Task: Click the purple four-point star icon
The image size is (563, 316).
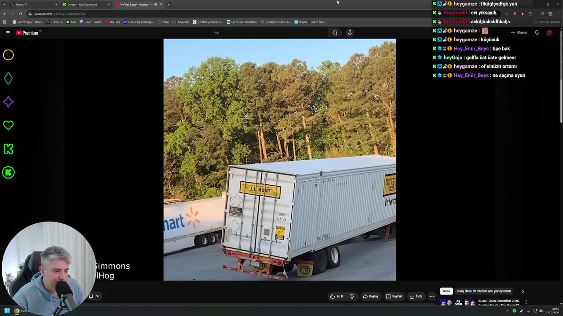Action: [8, 102]
